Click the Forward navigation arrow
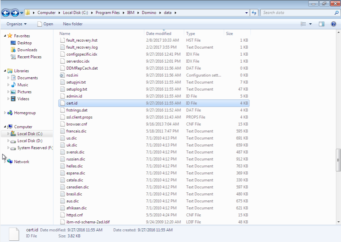Screen dimensions: 341x242 click(x=15, y=13)
